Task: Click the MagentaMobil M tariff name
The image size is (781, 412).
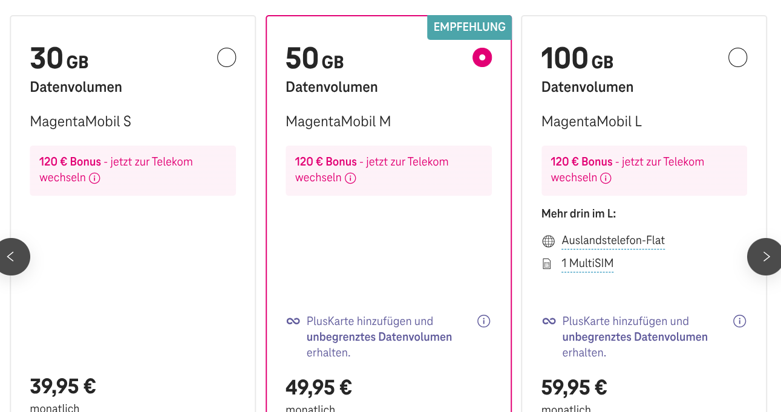Action: pos(338,121)
